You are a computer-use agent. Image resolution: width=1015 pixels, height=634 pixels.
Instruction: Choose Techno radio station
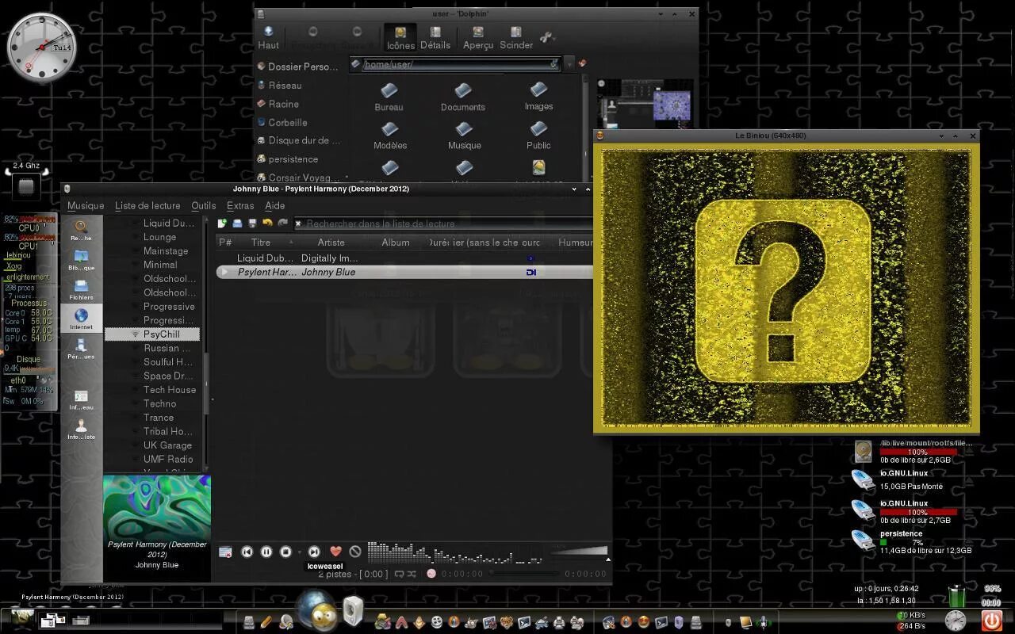(159, 403)
